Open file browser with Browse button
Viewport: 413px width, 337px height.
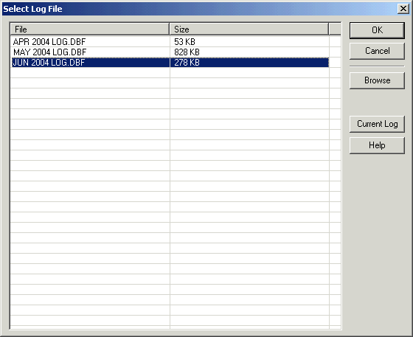click(377, 80)
